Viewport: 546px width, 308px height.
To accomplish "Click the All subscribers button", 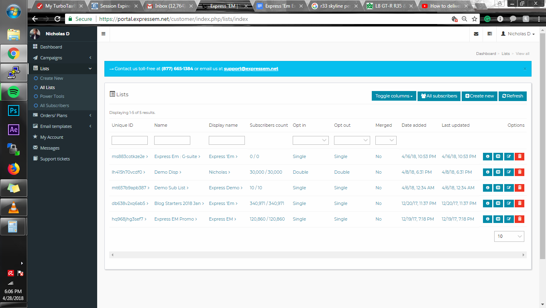I will pos(439,96).
